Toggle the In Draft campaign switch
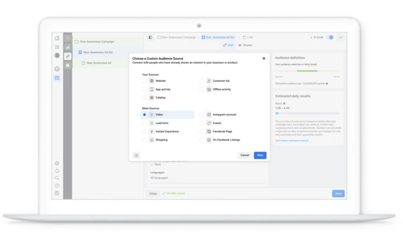This screenshot has height=245, width=403. [330, 38]
